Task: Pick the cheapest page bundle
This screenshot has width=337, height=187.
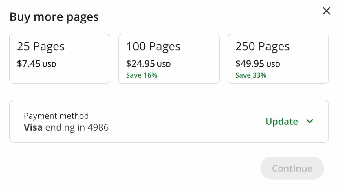Action: coord(60,58)
